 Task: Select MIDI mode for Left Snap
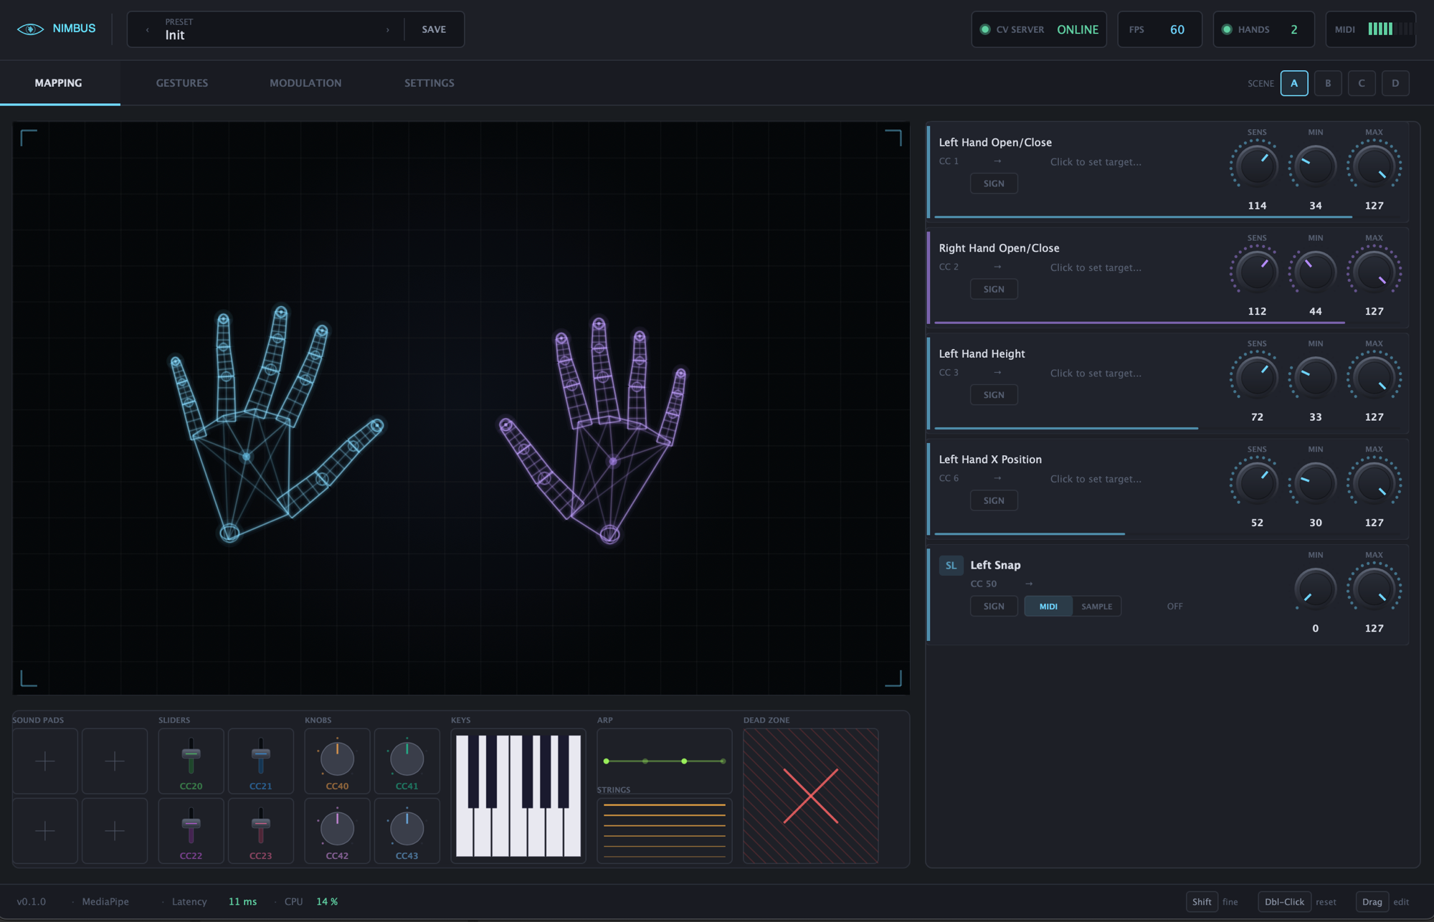click(x=1048, y=607)
